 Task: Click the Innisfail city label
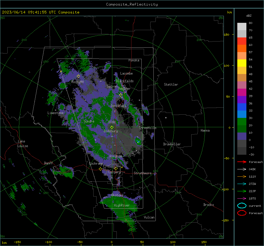point(118,106)
